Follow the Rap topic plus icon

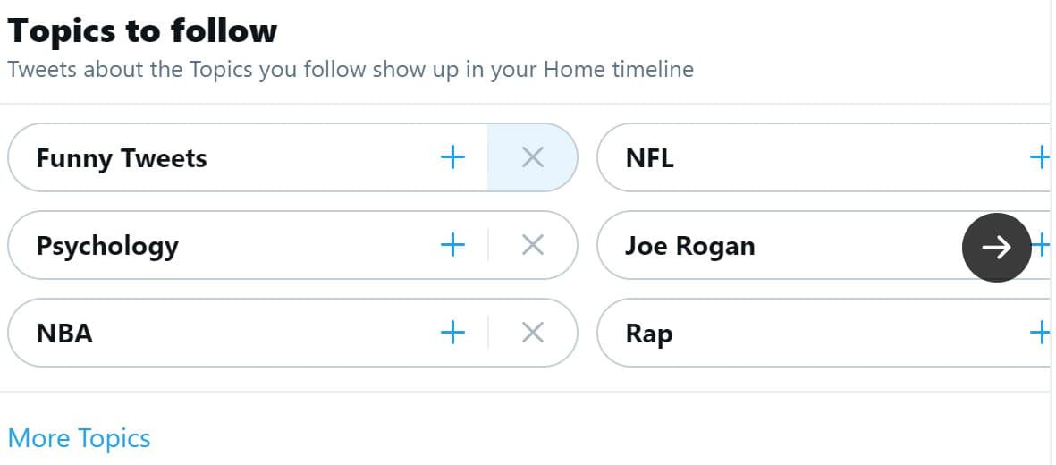click(1039, 333)
